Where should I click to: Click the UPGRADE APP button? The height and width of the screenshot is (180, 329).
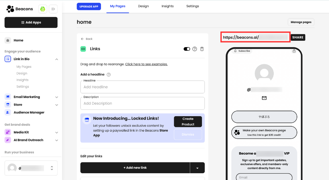[89, 6]
